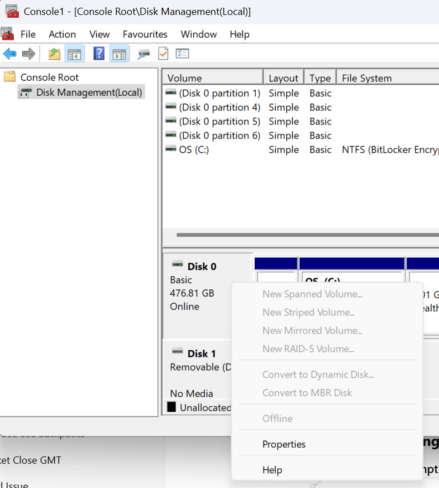Image resolution: width=439 pixels, height=488 pixels.
Task: Click the blue Back arrow in toolbar
Action: [x=9, y=54]
